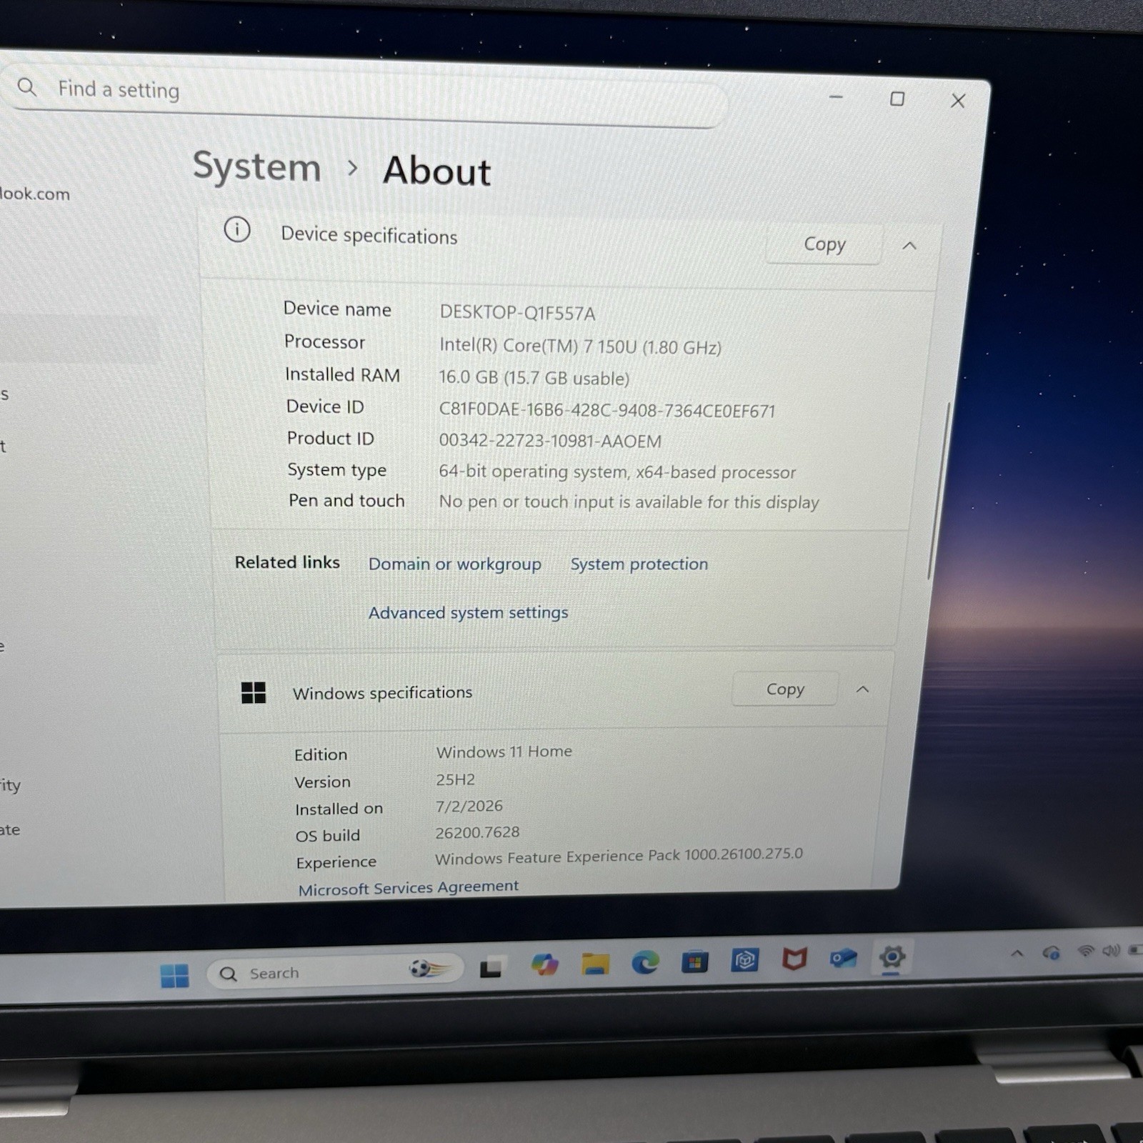Open the blue cube app on taskbar
This screenshot has height=1143, width=1143.
tap(744, 960)
